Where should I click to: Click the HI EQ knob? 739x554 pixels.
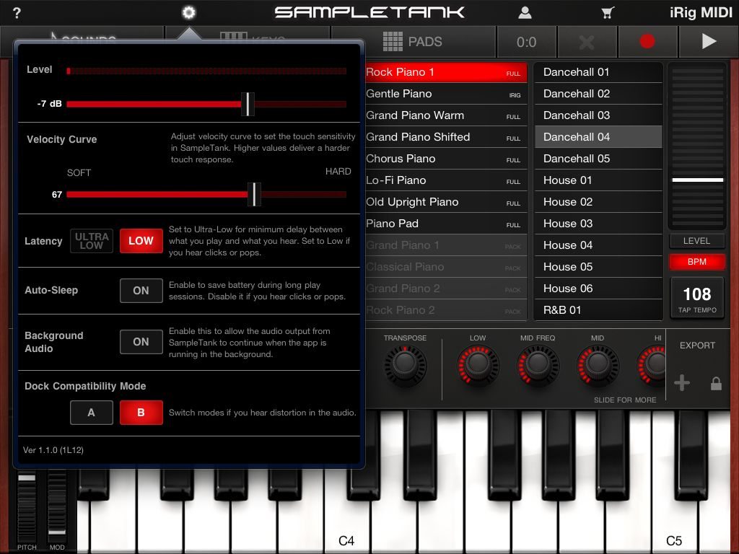(652, 366)
